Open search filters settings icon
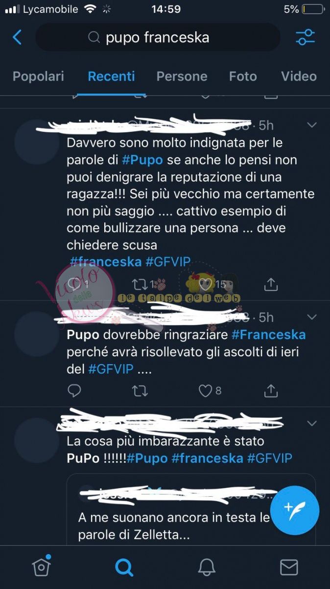330x589 pixels. pyautogui.click(x=306, y=37)
